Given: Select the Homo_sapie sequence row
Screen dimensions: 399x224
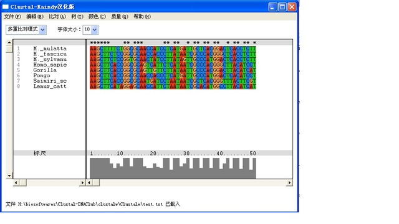Looking at the screenshot, I should [x=50, y=65].
